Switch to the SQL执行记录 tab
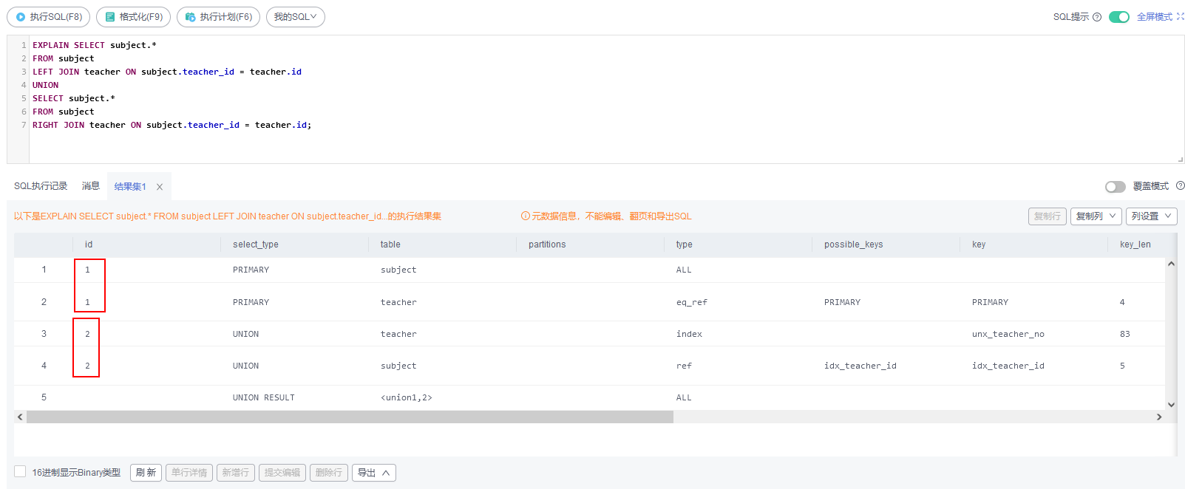Viewport: 1185px width, 489px height. point(41,186)
